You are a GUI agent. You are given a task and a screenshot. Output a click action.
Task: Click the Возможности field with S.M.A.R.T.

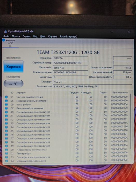pyautogui.click(x=92, y=87)
